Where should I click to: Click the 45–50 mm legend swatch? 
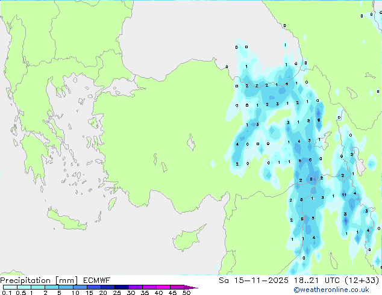click(177, 287)
